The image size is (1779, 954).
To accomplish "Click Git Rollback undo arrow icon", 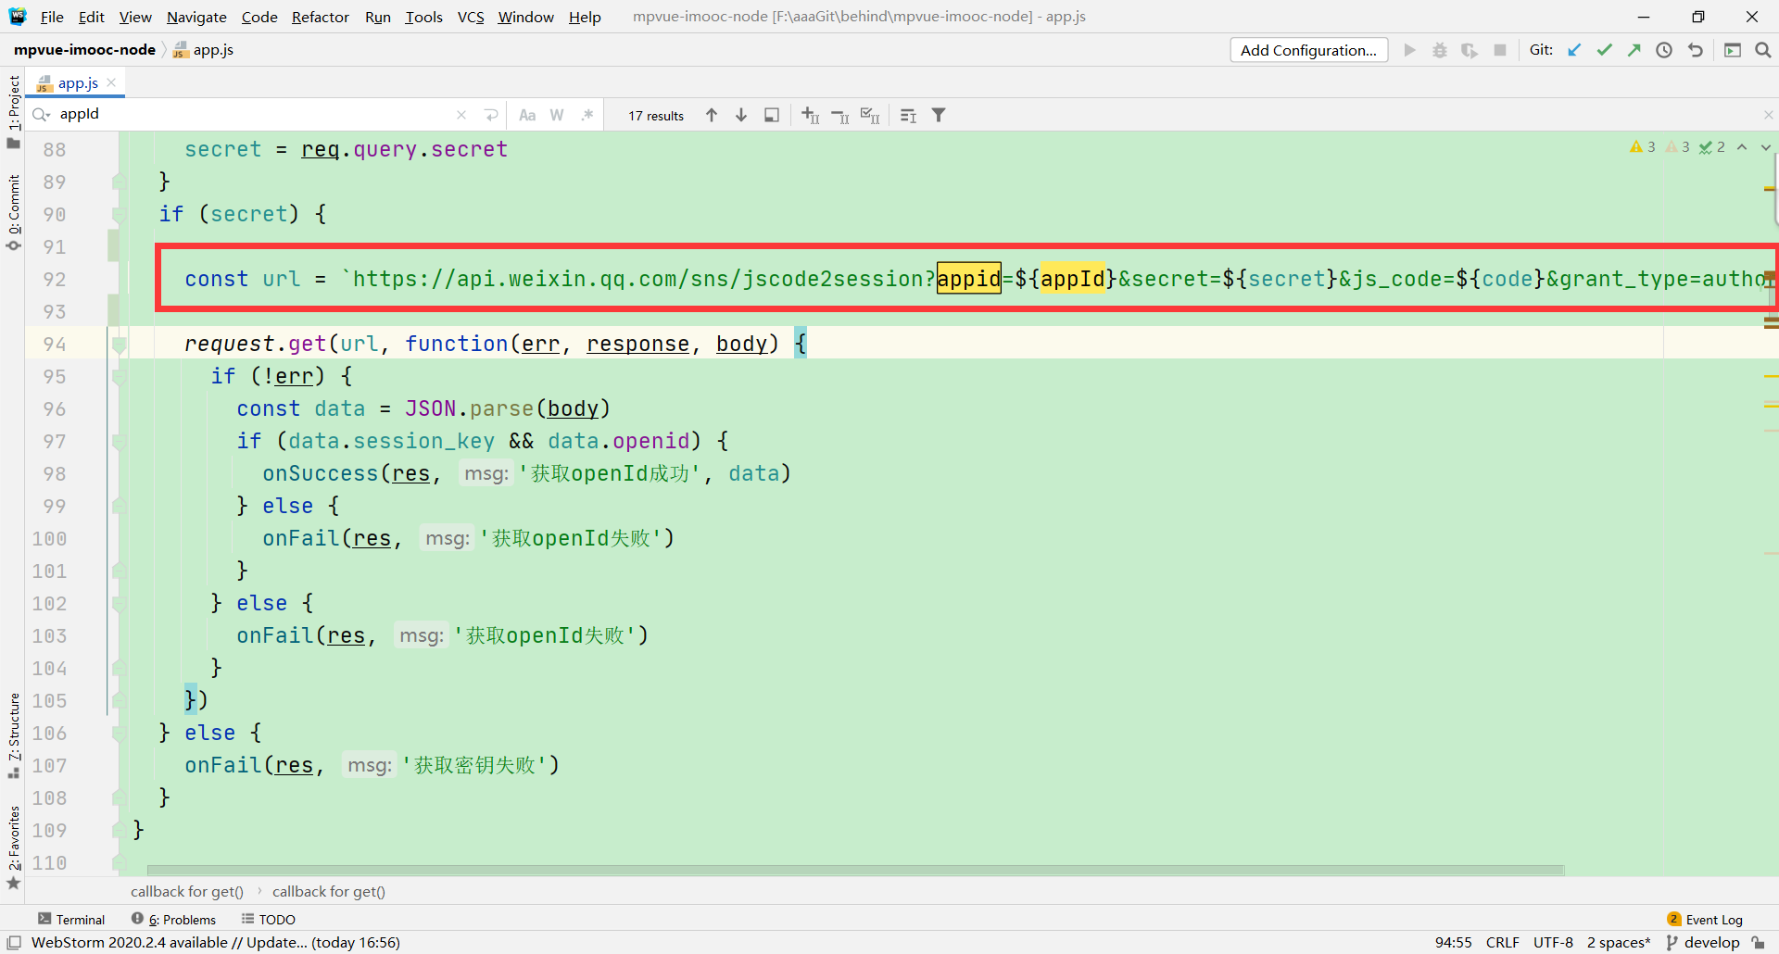I will 1696,50.
